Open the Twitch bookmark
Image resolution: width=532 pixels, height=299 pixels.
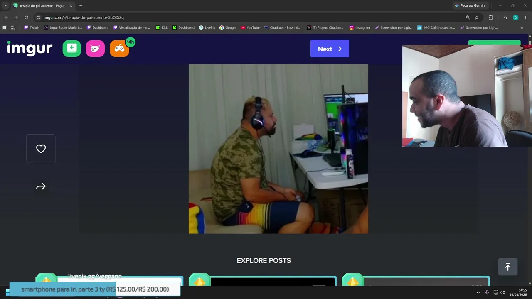click(x=32, y=28)
